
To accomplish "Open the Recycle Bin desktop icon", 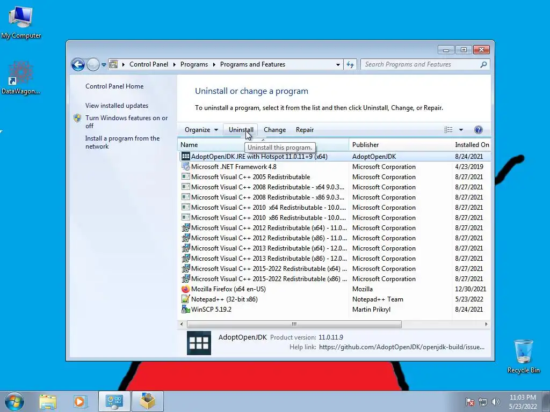I will pos(523,357).
